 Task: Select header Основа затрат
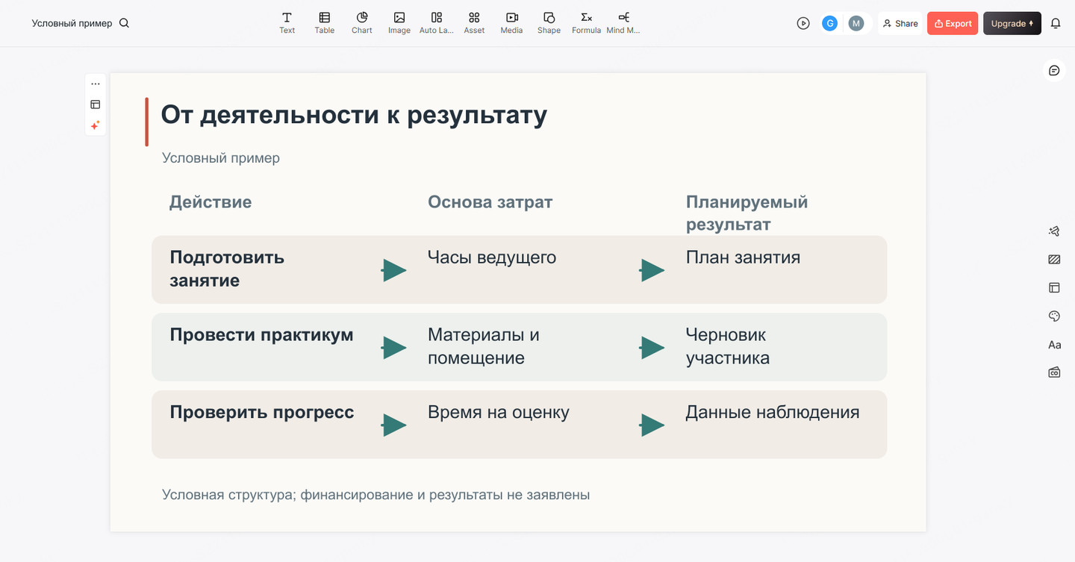490,202
